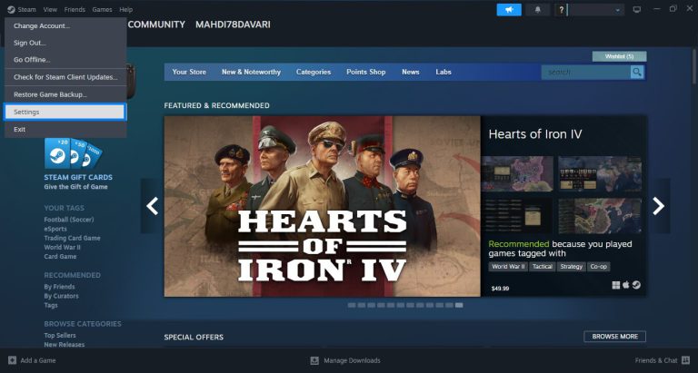Open the Wishlist (5) button
Image resolution: width=698 pixels, height=373 pixels.
point(619,56)
